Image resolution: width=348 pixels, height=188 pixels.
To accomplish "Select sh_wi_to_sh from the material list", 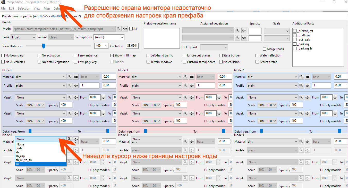I will (x=24, y=160).
